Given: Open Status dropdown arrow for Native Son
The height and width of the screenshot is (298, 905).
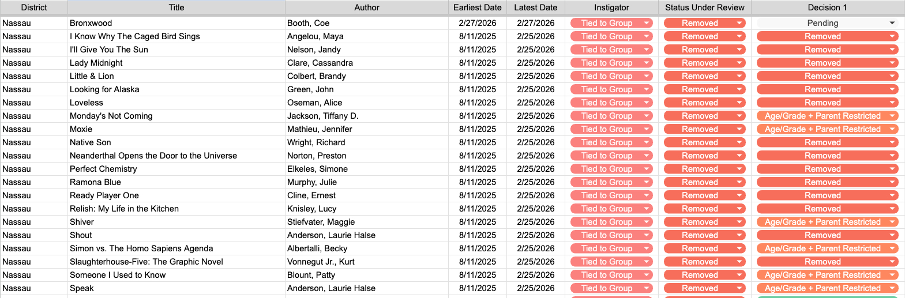Looking at the screenshot, I should (739, 142).
